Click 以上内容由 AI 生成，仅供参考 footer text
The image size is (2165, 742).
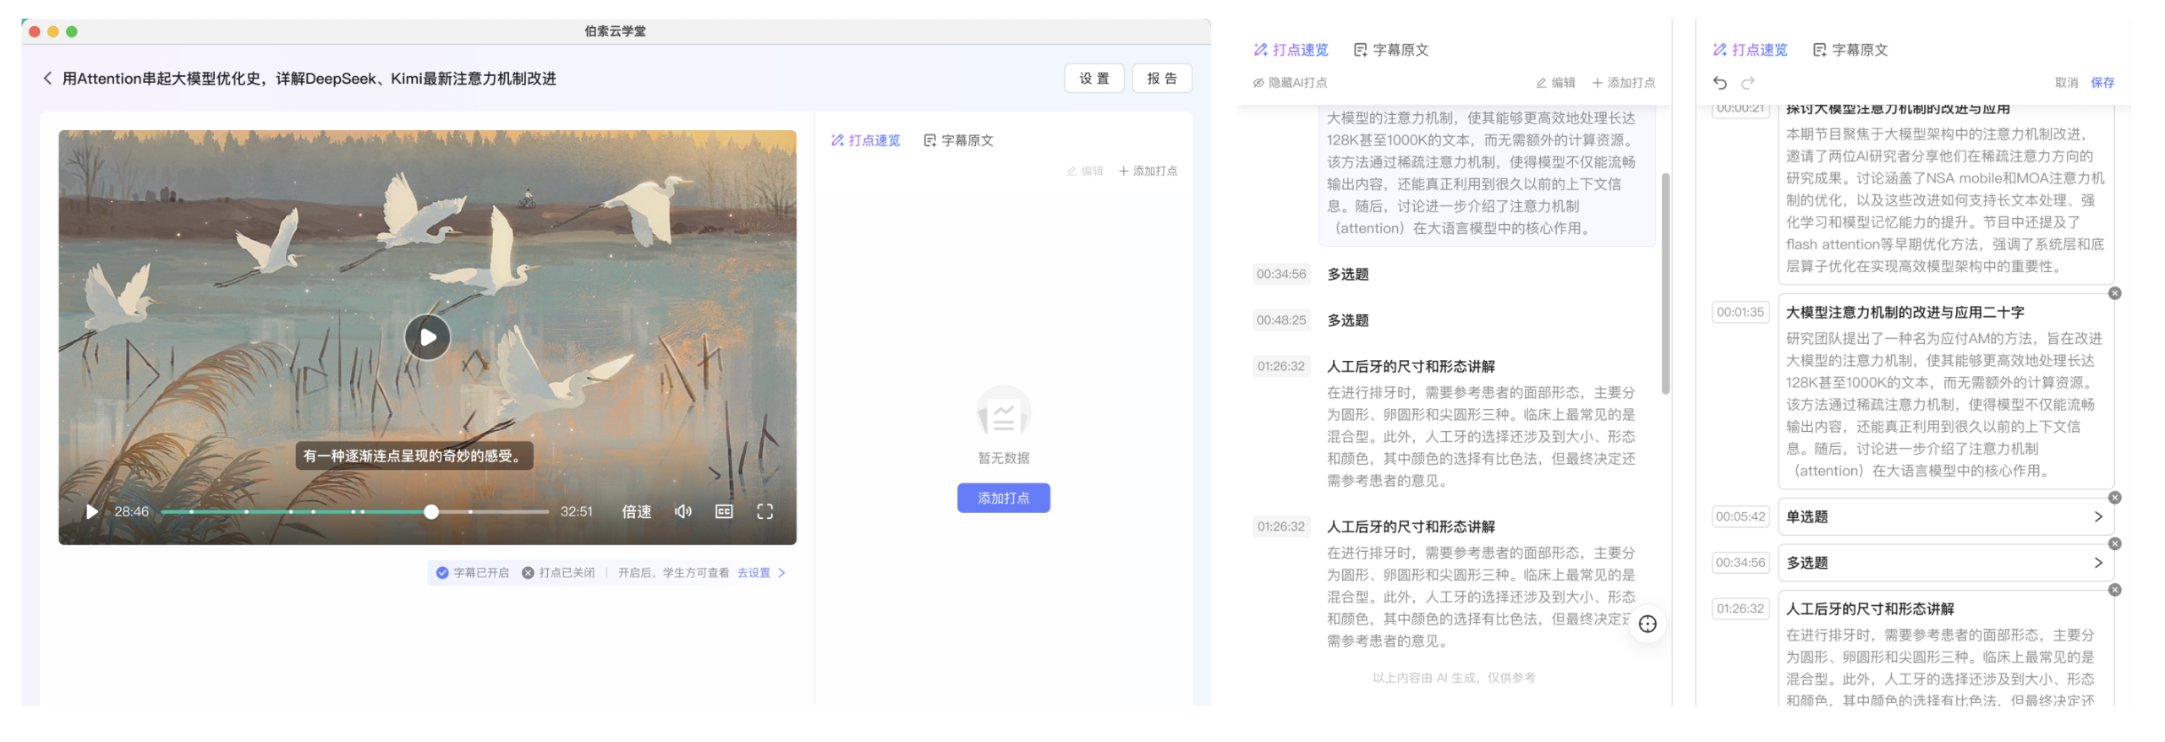click(1453, 678)
